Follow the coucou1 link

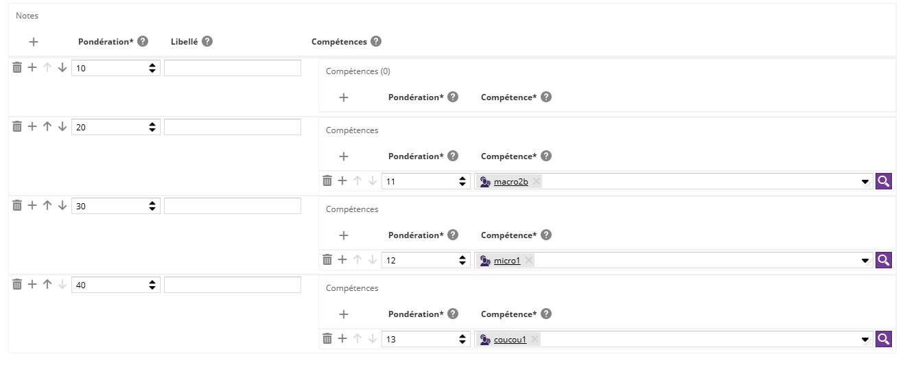click(x=510, y=340)
